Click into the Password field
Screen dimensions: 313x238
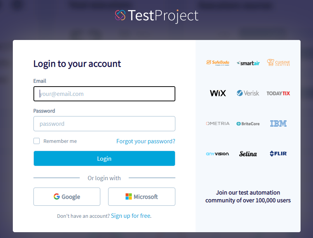(104, 124)
